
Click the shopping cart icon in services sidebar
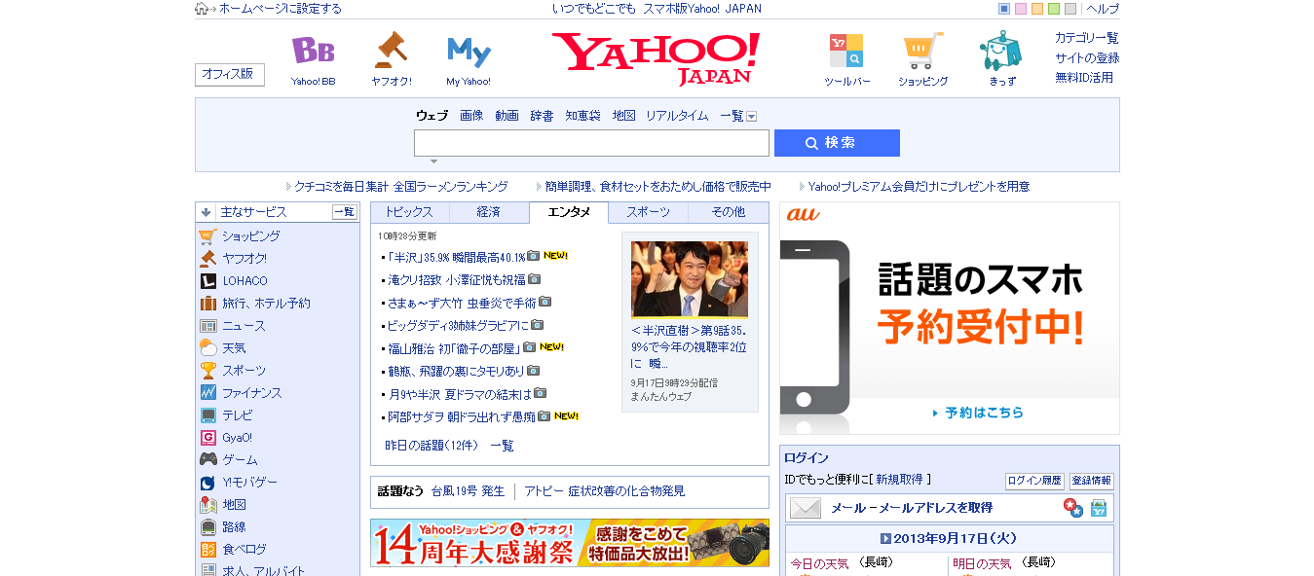[x=207, y=236]
